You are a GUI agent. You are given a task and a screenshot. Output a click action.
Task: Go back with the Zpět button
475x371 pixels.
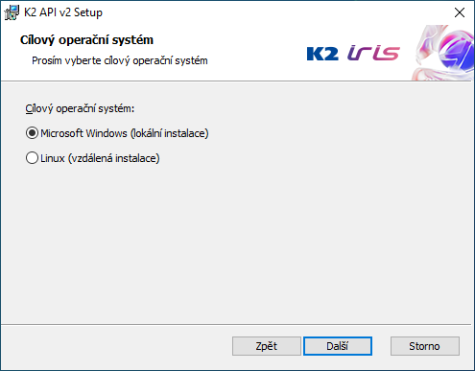267,346
